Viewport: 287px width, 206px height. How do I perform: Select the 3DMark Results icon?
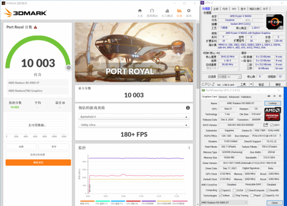pyautogui.click(x=180, y=11)
